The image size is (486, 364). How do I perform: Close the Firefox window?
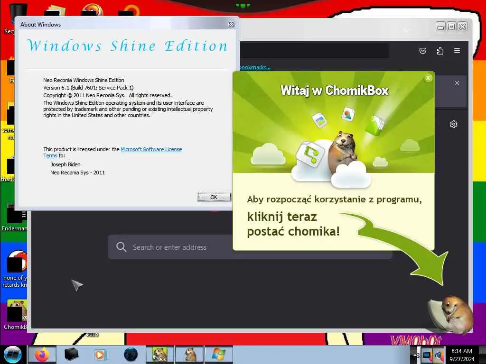click(x=462, y=27)
